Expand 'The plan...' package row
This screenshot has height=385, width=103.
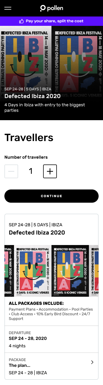click(x=51, y=366)
